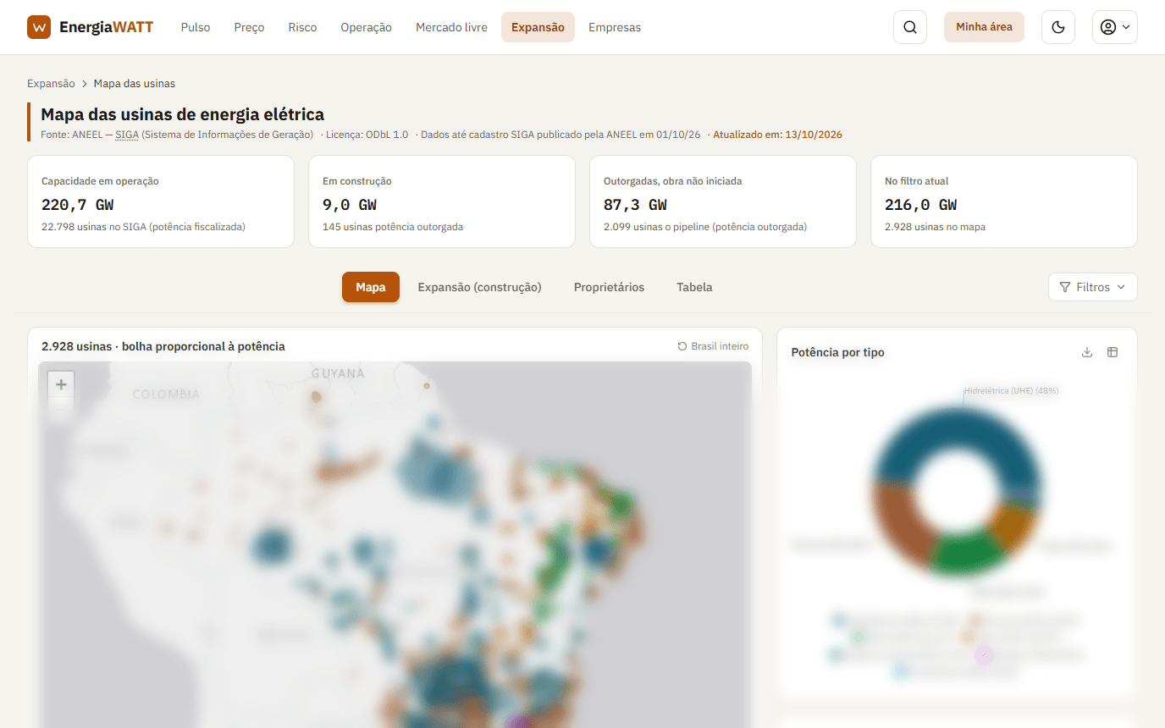Go to Mercado livre menu
The height and width of the screenshot is (728, 1165).
[451, 27]
